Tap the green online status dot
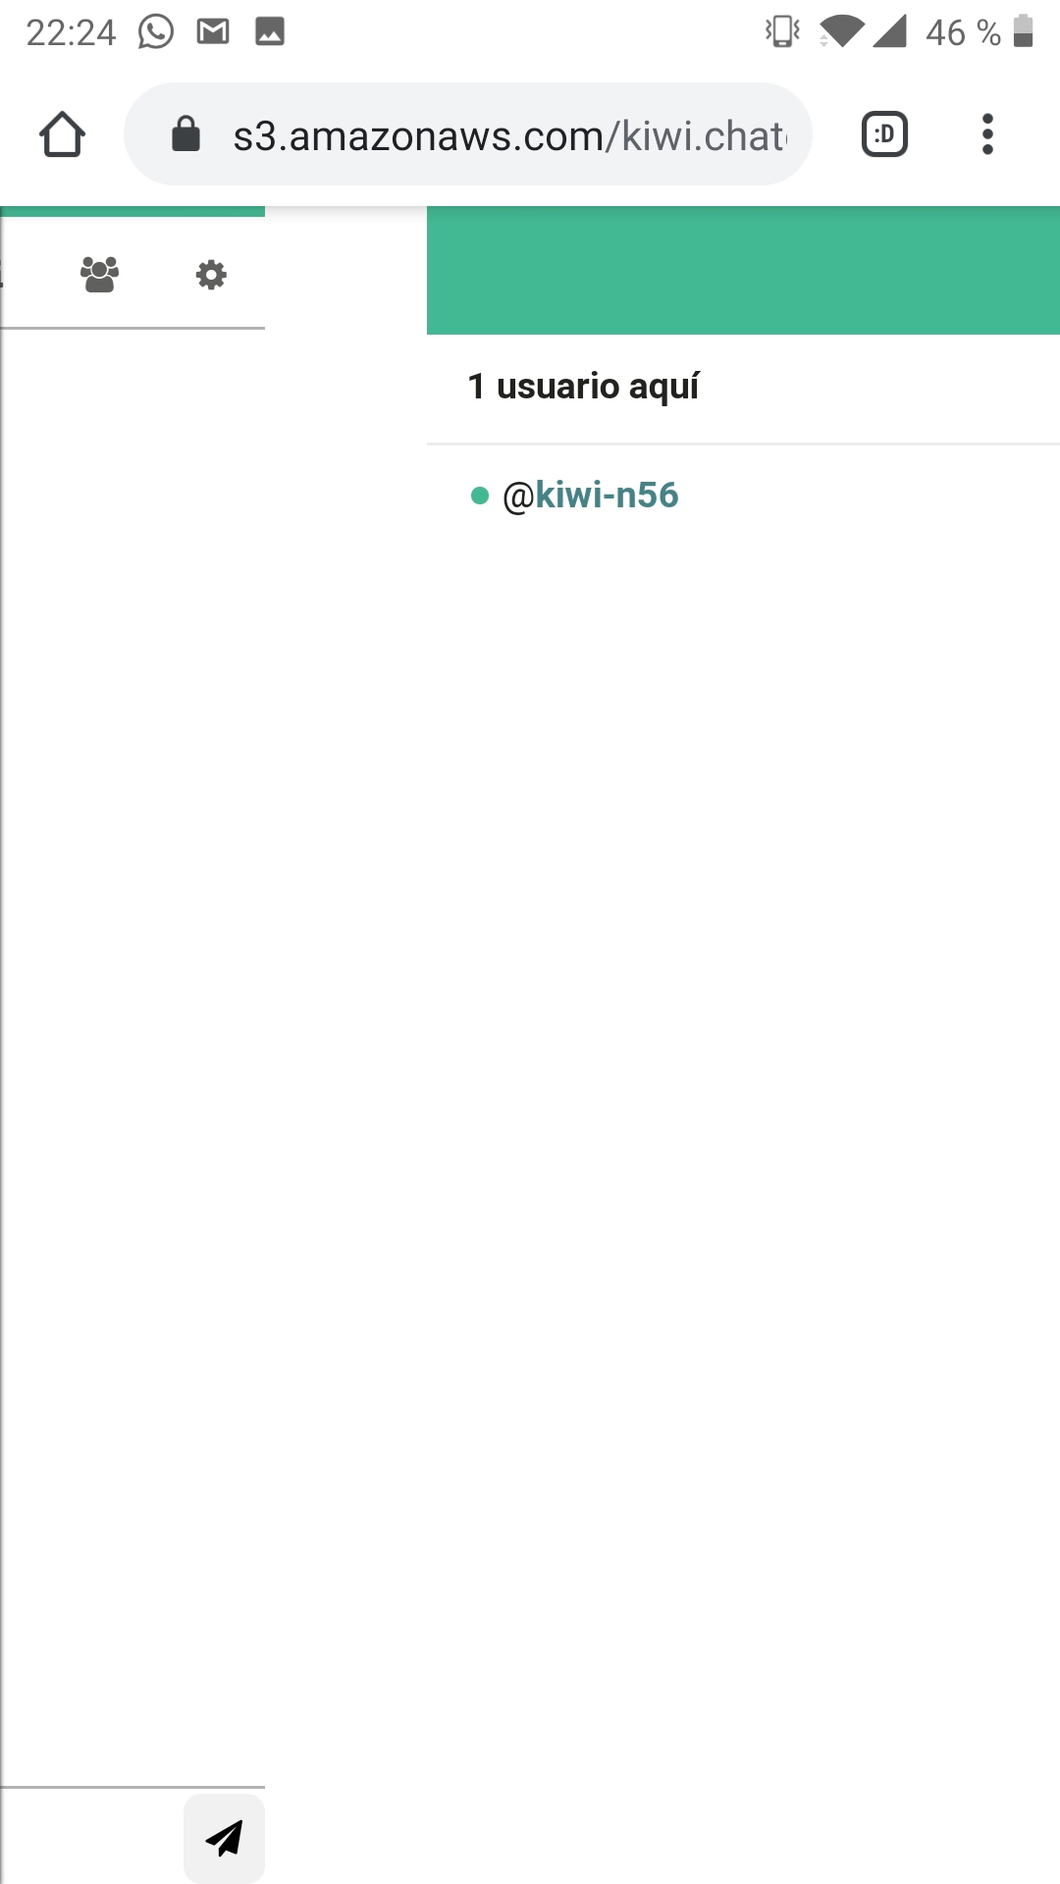 (479, 496)
